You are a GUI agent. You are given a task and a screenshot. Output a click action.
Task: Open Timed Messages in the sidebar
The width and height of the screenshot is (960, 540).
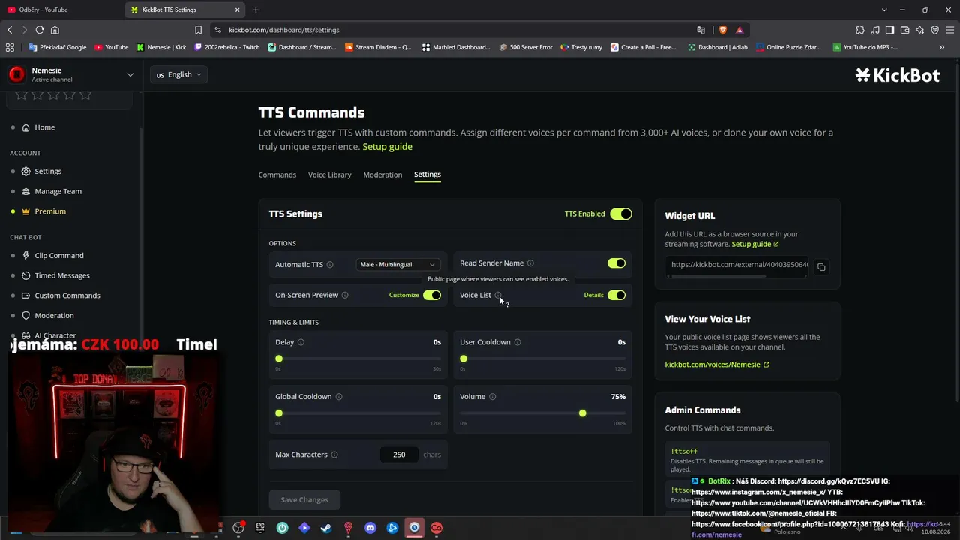[62, 275]
